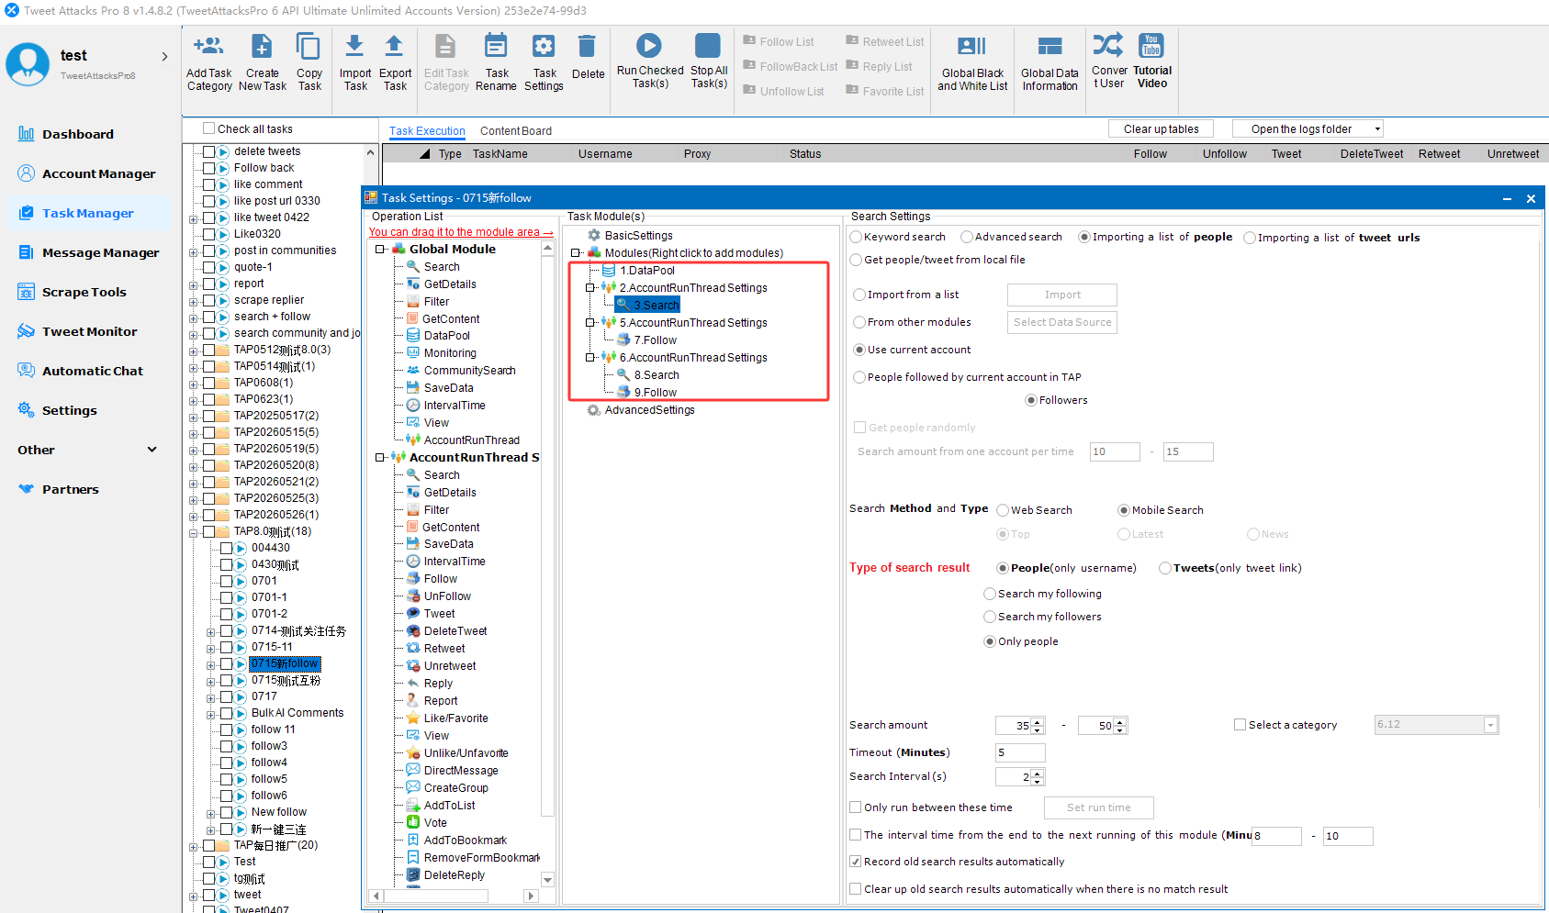The image size is (1549, 913).
Task: Collapse the 2.AccountRunThread Settings node
Action: tap(590, 288)
